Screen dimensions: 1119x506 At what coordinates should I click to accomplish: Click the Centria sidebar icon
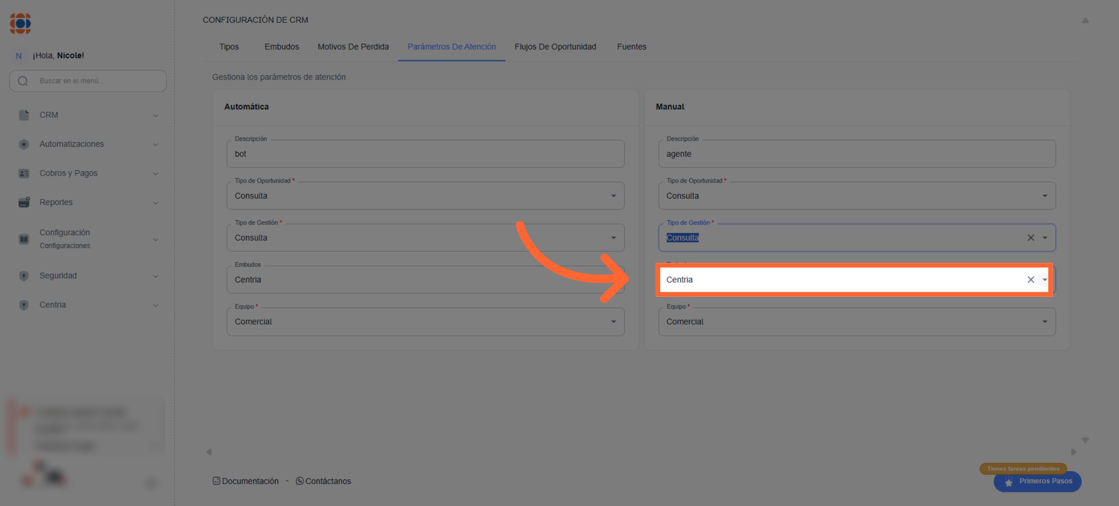24,305
